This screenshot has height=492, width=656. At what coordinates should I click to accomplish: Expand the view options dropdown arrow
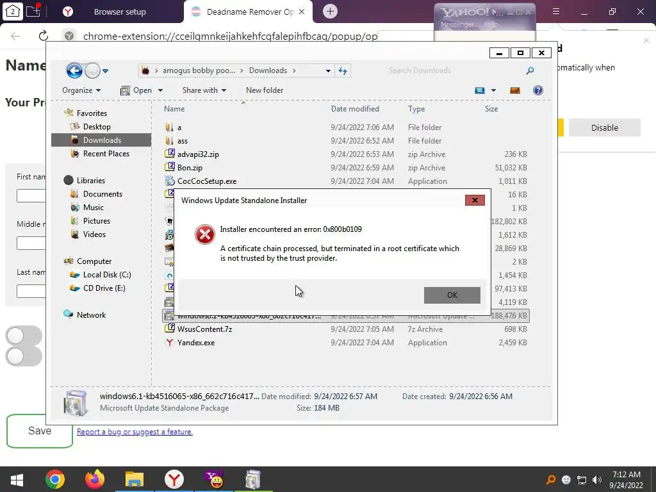493,90
